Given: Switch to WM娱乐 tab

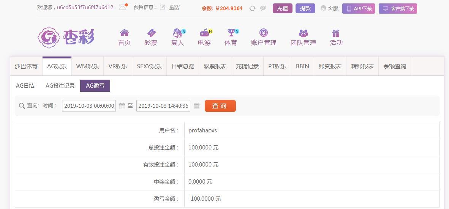Looking at the screenshot, I should (88, 66).
